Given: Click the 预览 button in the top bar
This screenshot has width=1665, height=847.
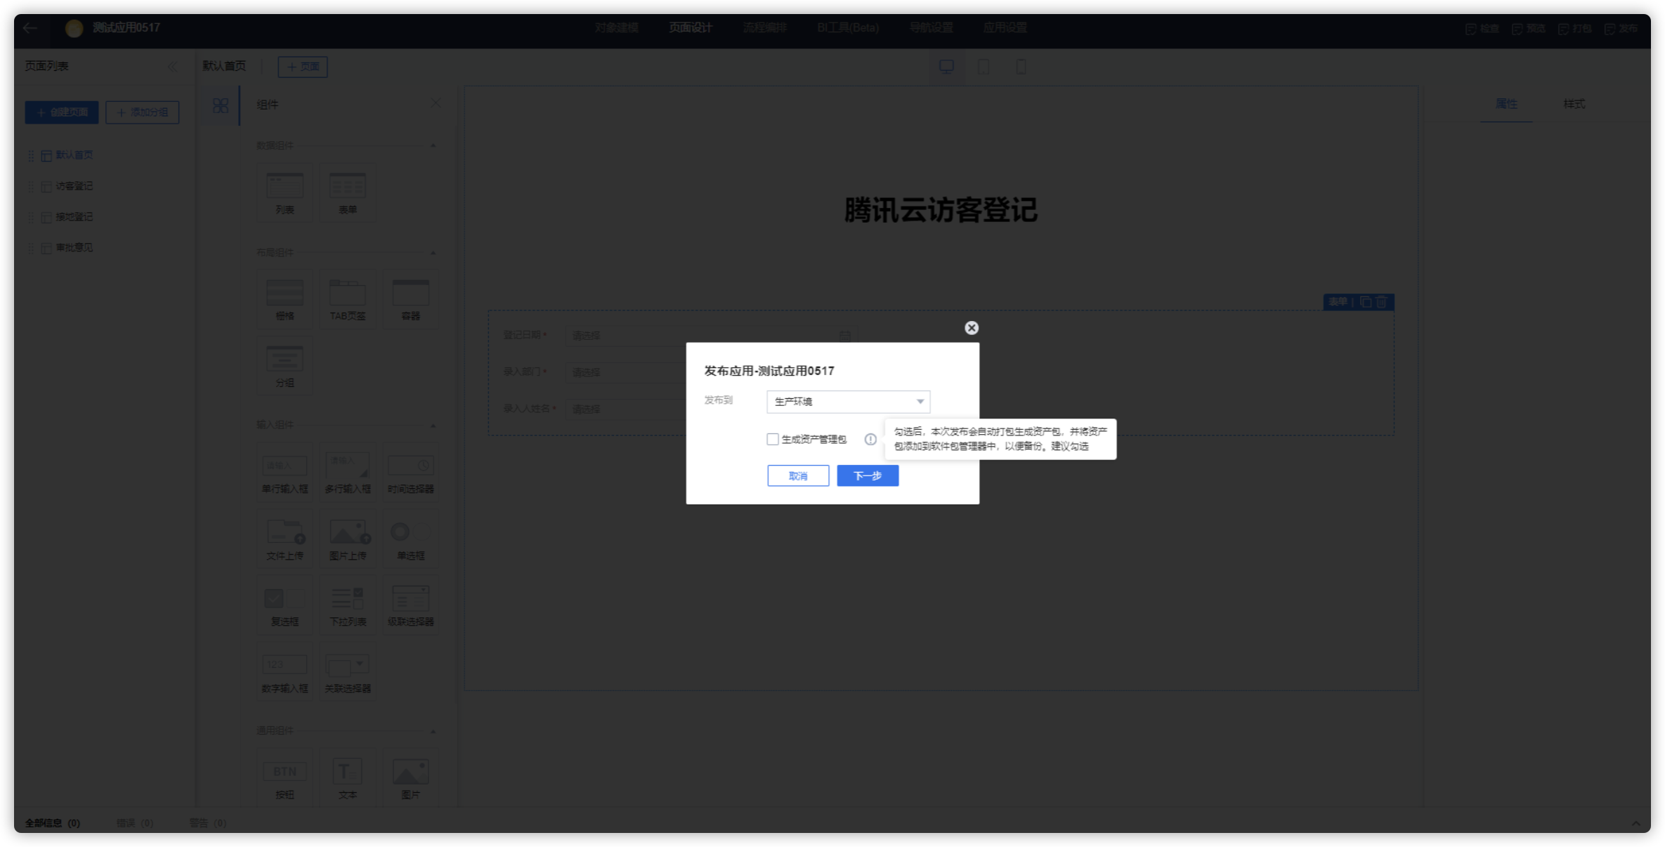Looking at the screenshot, I should click(1529, 29).
